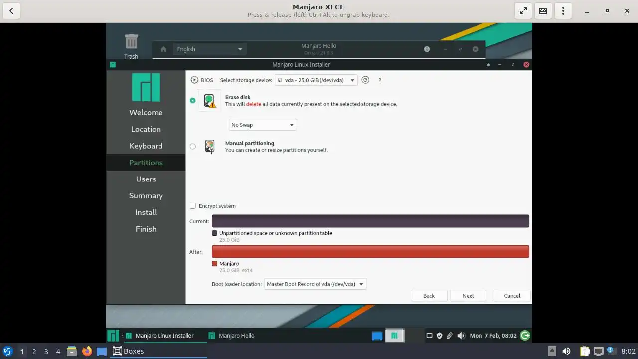The height and width of the screenshot is (359, 638).
Task: Click the host clock showing 8:02
Action: click(x=628, y=351)
